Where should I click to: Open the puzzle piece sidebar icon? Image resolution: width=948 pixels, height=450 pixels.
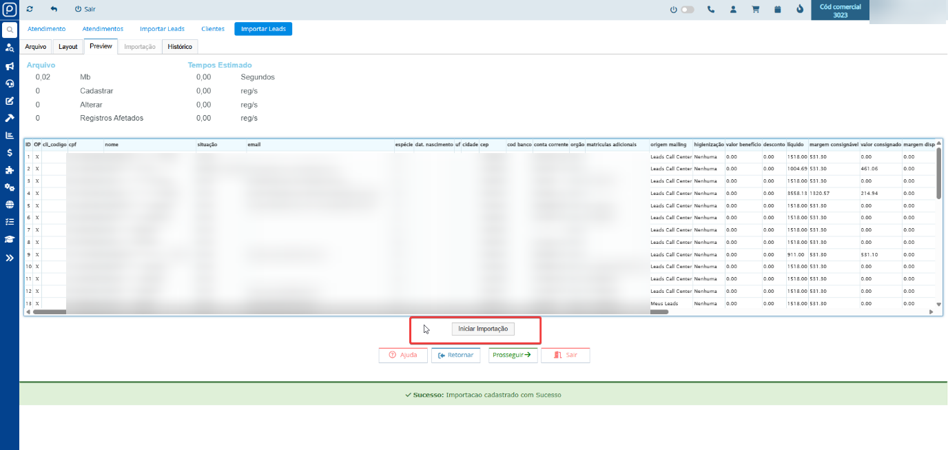tap(10, 170)
